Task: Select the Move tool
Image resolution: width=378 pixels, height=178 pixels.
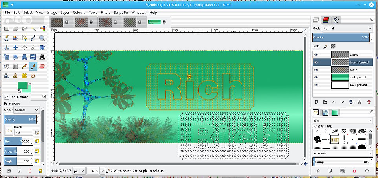Action: coord(15,47)
